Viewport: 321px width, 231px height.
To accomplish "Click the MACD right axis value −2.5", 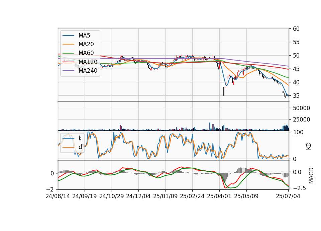I will pos(299,188).
